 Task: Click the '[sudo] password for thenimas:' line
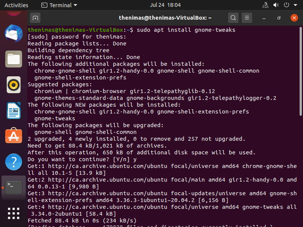(77, 37)
